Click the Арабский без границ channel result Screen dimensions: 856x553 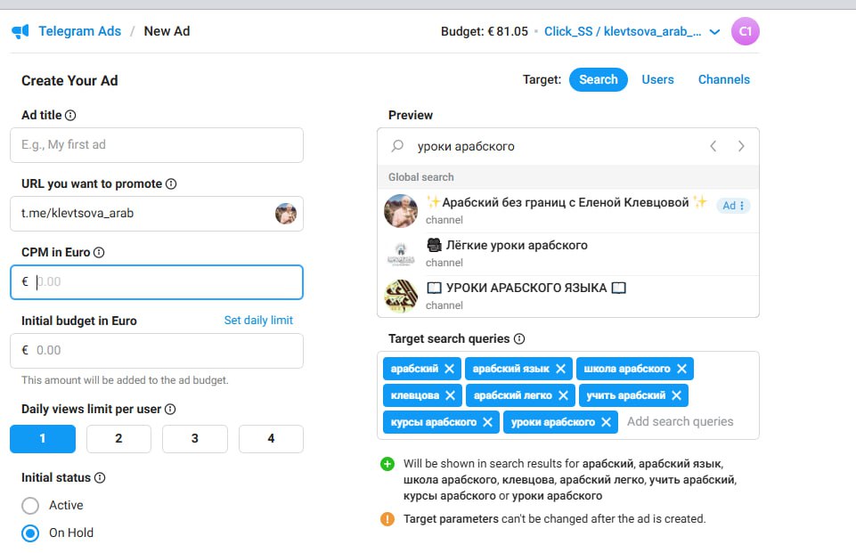(567, 211)
